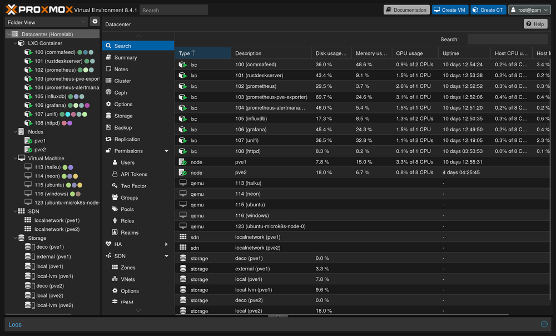Click the Uptime column header
This screenshot has height=336, width=556.
coord(464,53)
